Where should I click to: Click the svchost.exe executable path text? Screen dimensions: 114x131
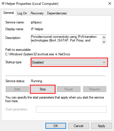click(x=37, y=54)
